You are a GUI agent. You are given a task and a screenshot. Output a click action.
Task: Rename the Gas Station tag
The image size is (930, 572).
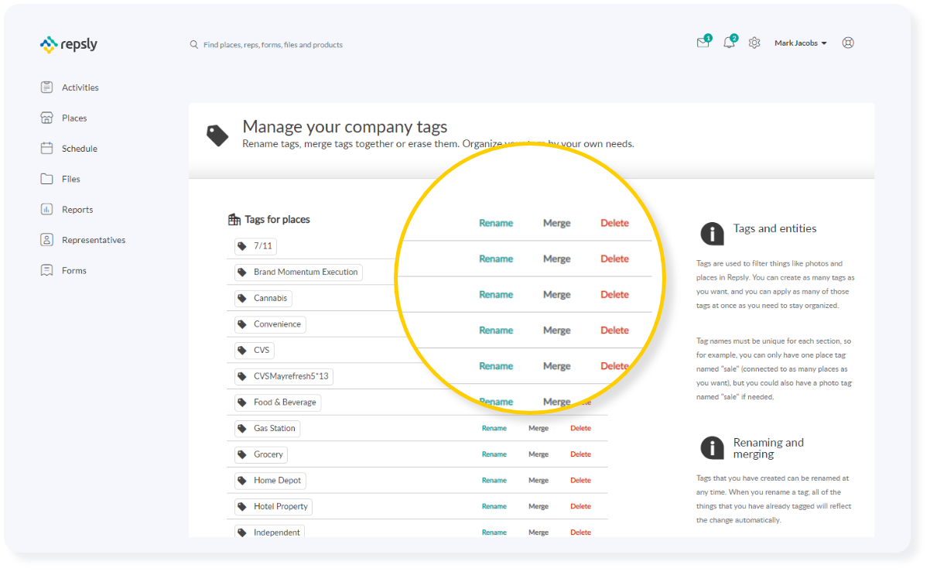[494, 428]
